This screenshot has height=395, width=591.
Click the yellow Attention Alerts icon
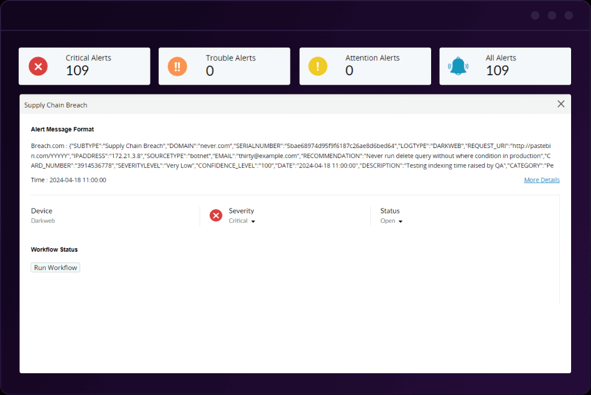[x=318, y=66]
